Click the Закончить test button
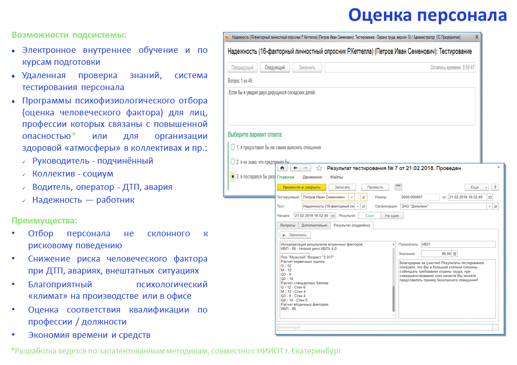Image resolution: width=517 pixels, height=365 pixels. (x=307, y=68)
